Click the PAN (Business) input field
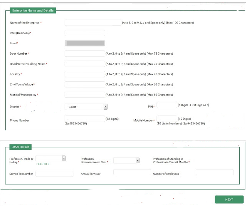 (x=85, y=33)
